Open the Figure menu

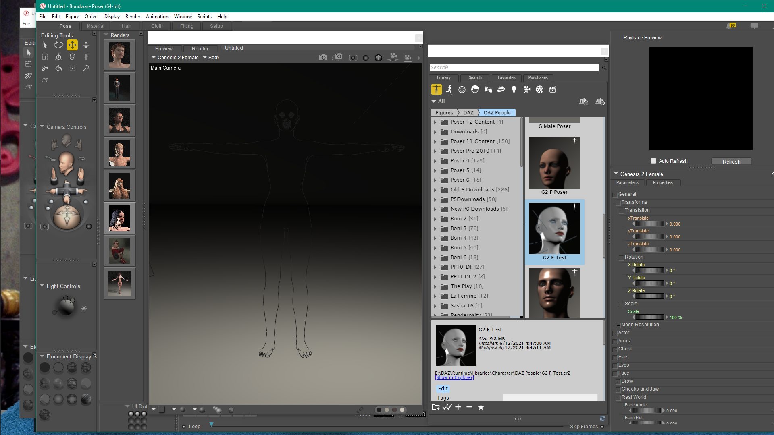(x=72, y=17)
